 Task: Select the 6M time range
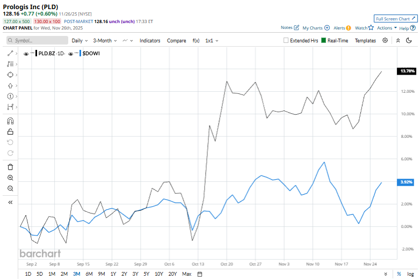tap(89, 274)
